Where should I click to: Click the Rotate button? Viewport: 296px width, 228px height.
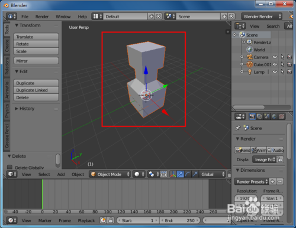(x=36, y=44)
